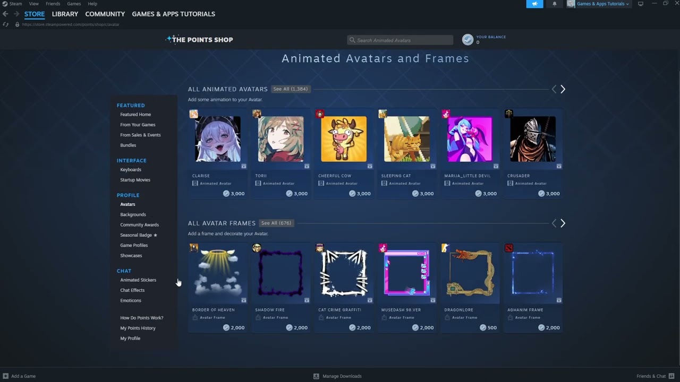The width and height of the screenshot is (680, 382).
Task: Open Keyboards under Interface
Action: tap(131, 170)
